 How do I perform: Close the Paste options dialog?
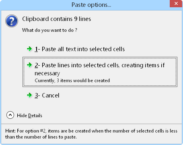[x=176, y=4]
